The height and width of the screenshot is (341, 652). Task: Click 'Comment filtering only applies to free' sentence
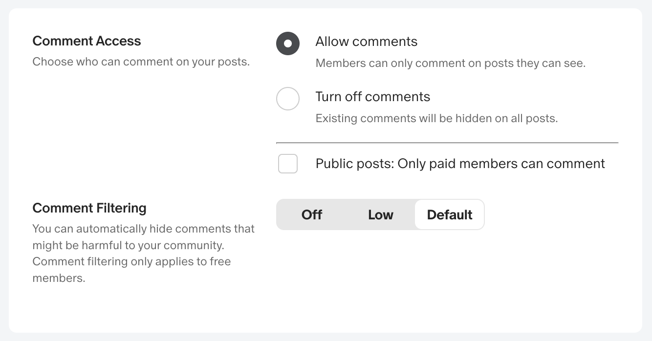[x=131, y=261]
